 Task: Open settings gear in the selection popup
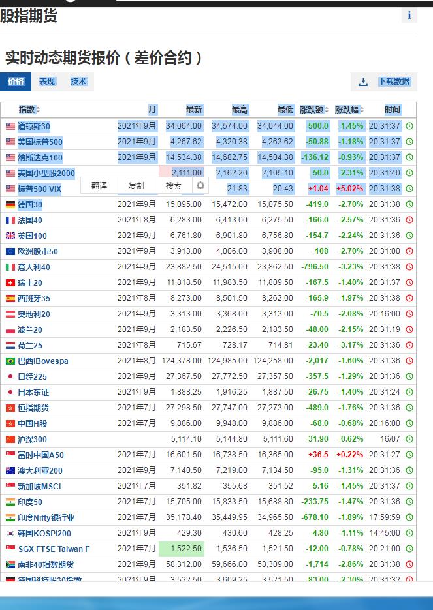click(200, 185)
